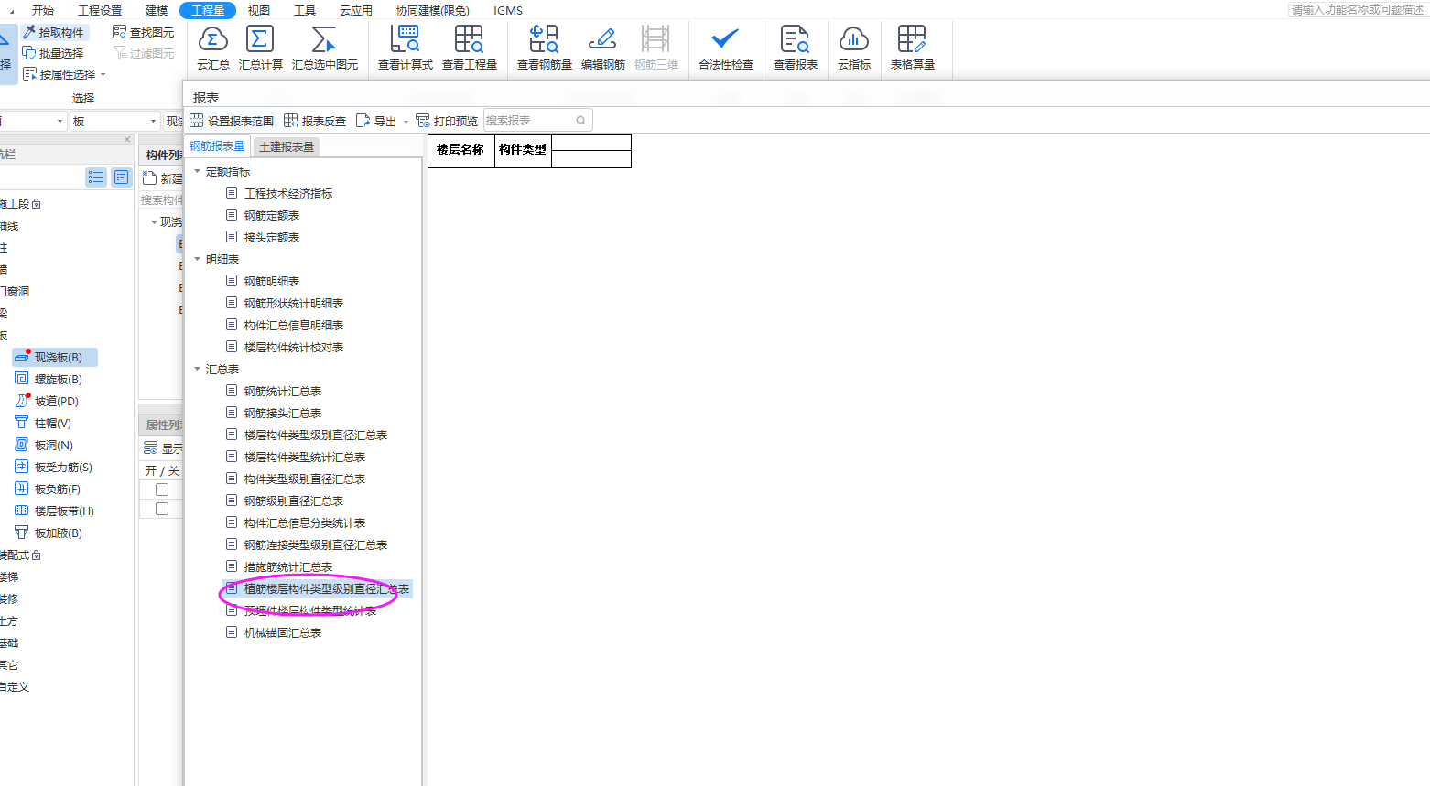Click 设置报表范围 button
1430x786 pixels.
point(232,121)
